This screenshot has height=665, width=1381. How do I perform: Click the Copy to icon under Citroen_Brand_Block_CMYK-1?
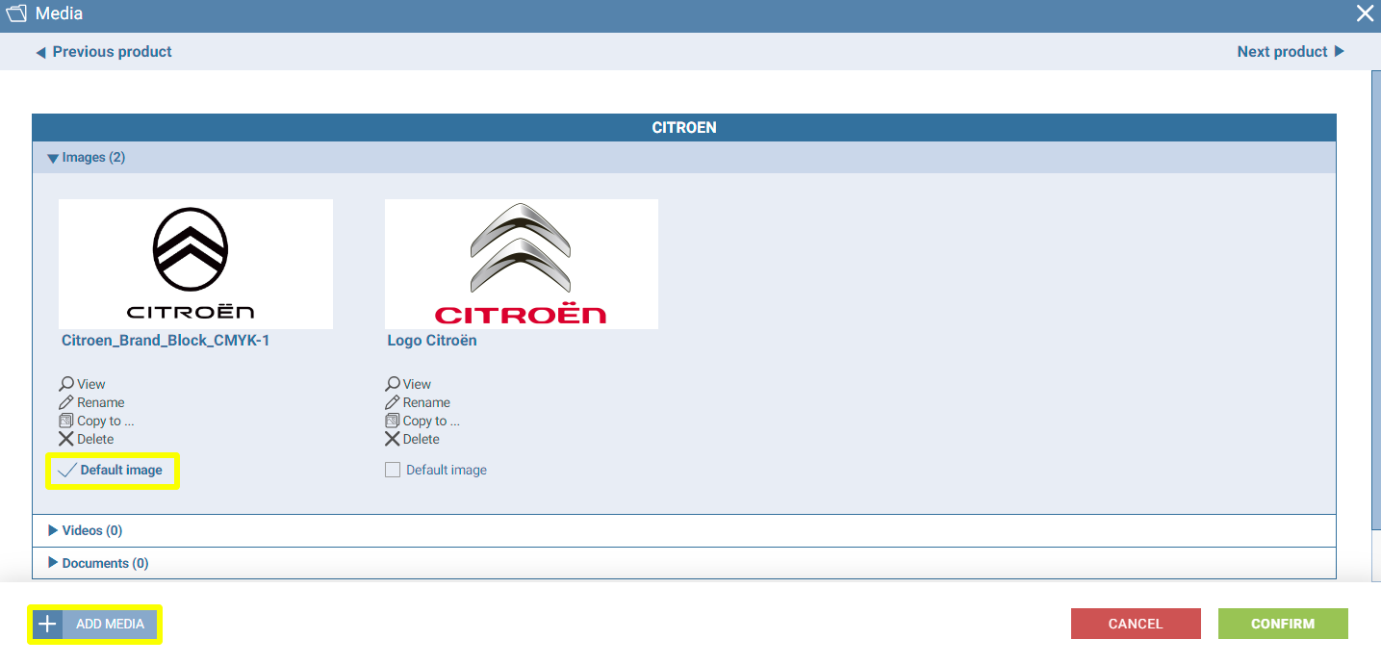(x=66, y=421)
